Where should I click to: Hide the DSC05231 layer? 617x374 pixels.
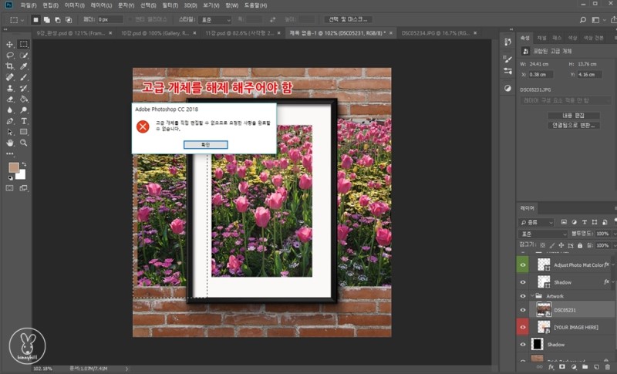pyautogui.click(x=523, y=311)
